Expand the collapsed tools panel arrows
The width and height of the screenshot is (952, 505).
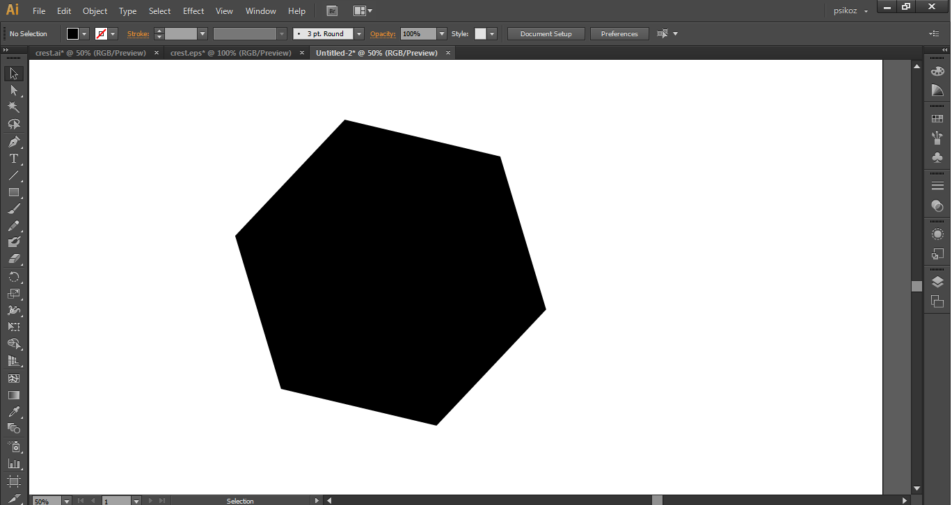(5, 51)
